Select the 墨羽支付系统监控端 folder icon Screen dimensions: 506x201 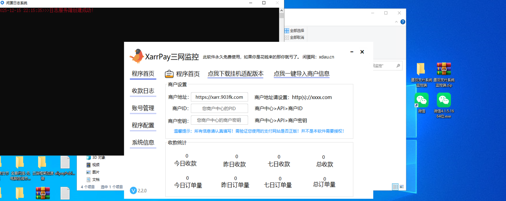point(421,69)
